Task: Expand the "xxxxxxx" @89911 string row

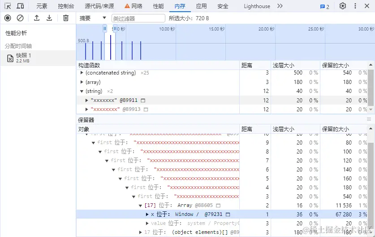Action: [x=87, y=101]
